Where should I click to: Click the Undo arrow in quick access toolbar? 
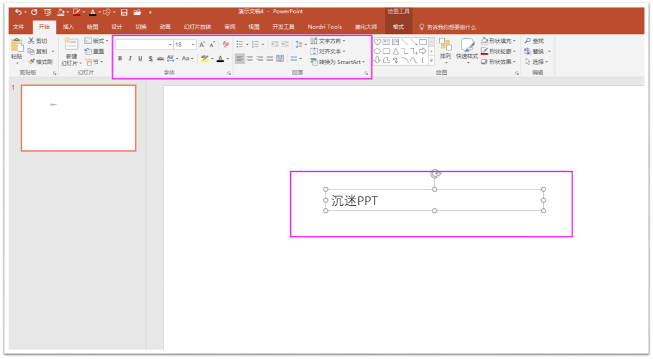(x=18, y=12)
